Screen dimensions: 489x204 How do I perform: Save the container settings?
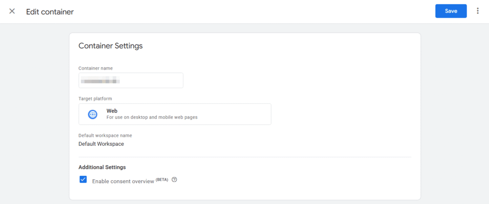(x=451, y=11)
